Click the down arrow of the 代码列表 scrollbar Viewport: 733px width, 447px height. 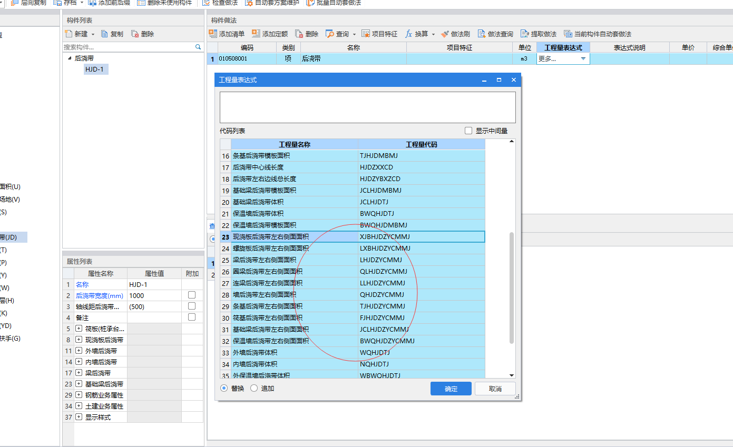(x=512, y=375)
